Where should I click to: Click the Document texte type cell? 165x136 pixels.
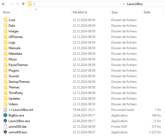click(122, 110)
